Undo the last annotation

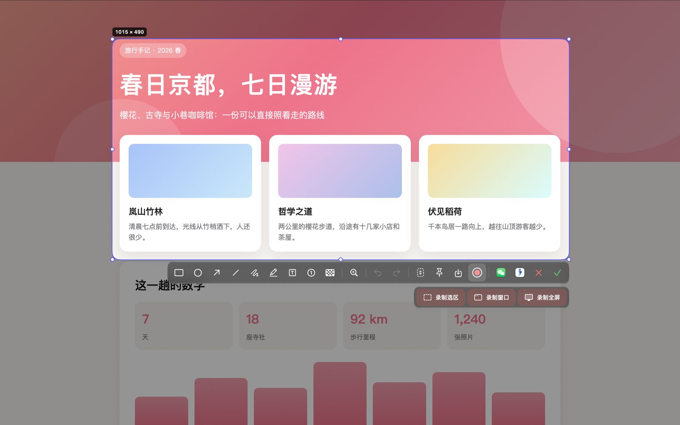pos(377,273)
